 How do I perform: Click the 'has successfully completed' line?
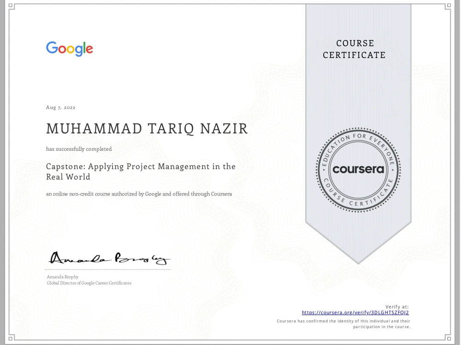(79, 149)
